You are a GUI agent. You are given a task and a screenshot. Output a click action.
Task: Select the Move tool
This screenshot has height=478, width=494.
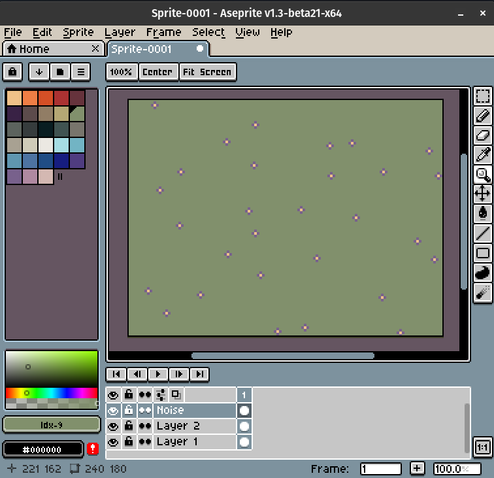[x=482, y=194]
